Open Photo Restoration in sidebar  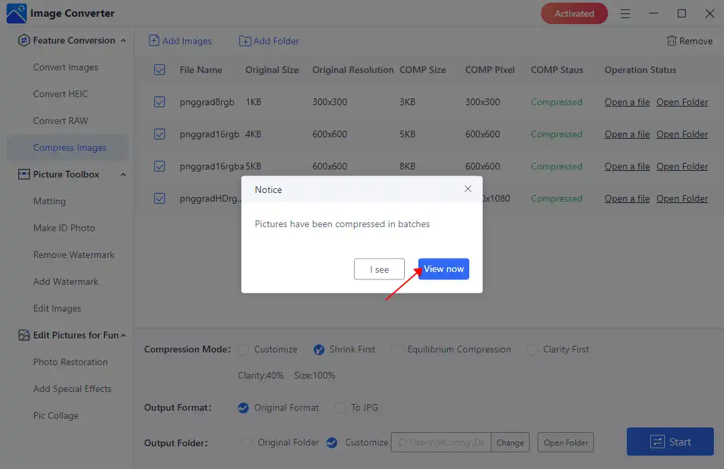point(70,362)
